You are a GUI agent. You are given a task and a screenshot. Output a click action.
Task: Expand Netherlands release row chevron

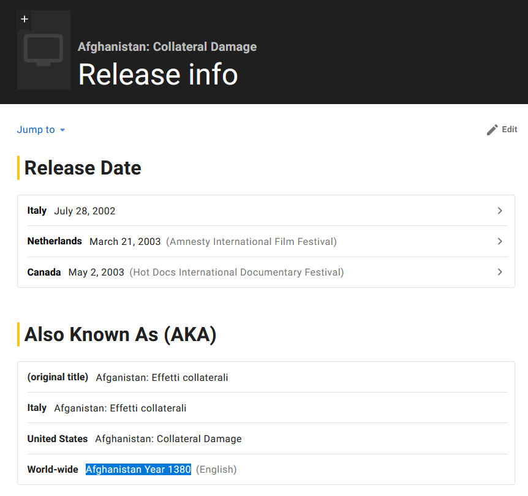pos(500,241)
